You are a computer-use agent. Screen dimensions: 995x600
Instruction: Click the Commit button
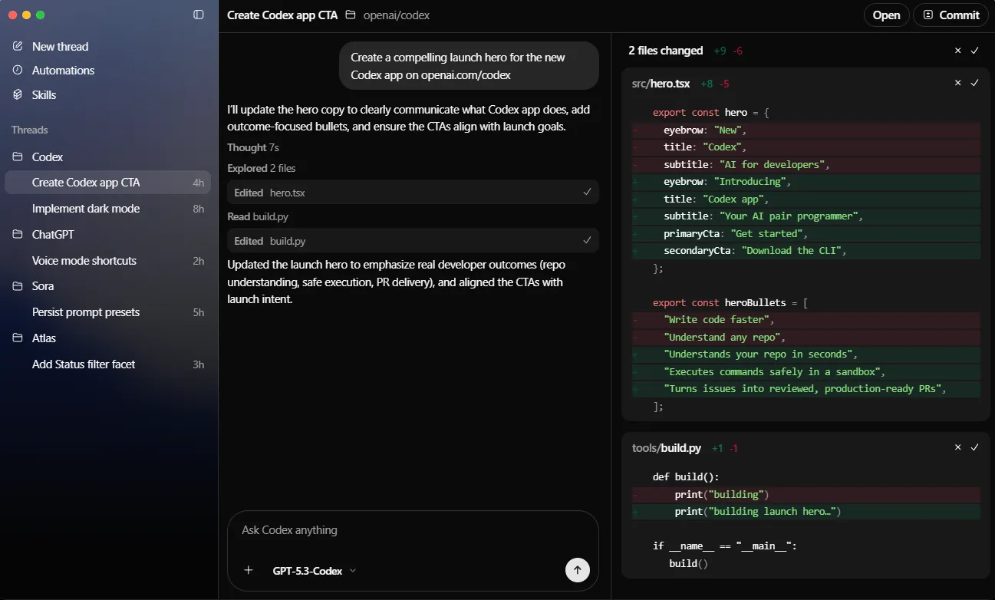pyautogui.click(x=951, y=15)
